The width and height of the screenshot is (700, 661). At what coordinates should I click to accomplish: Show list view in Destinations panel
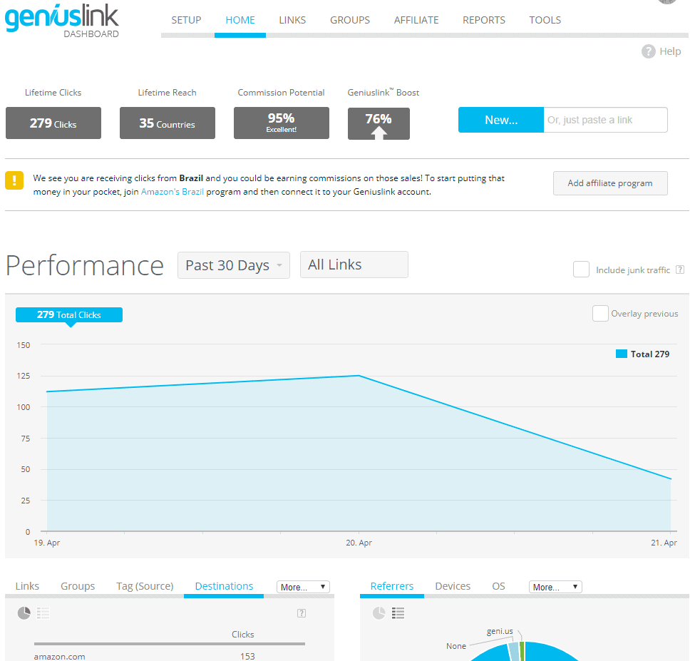[x=43, y=613]
